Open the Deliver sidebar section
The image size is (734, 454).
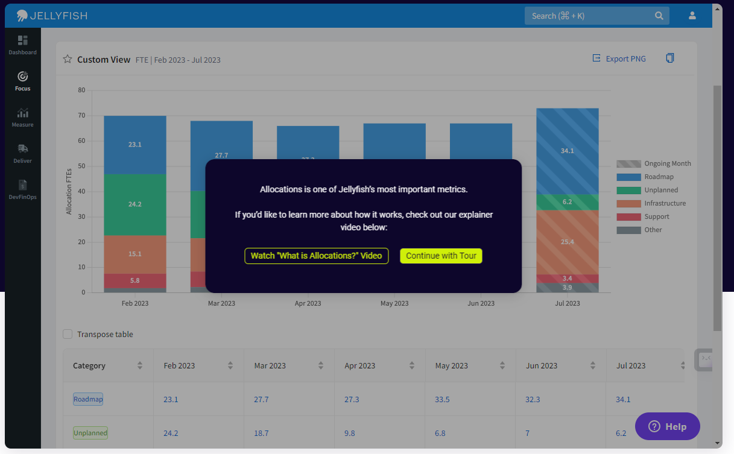pyautogui.click(x=22, y=154)
